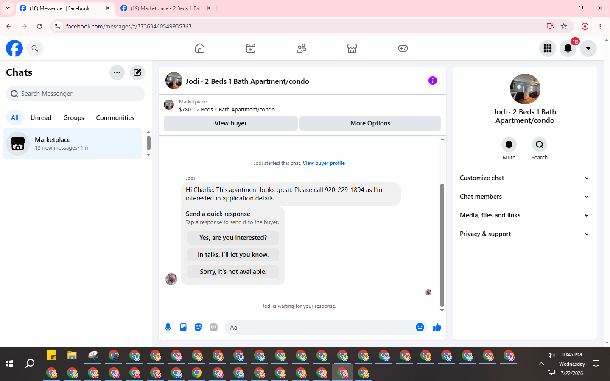Open a new browser tab

pos(224,8)
